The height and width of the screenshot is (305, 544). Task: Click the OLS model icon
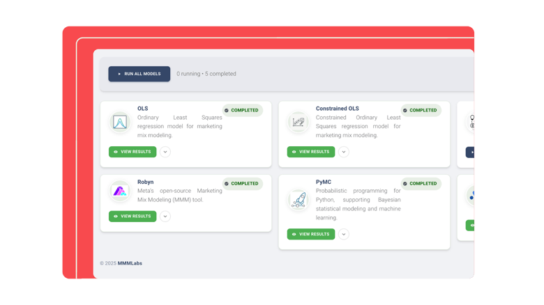(x=120, y=123)
